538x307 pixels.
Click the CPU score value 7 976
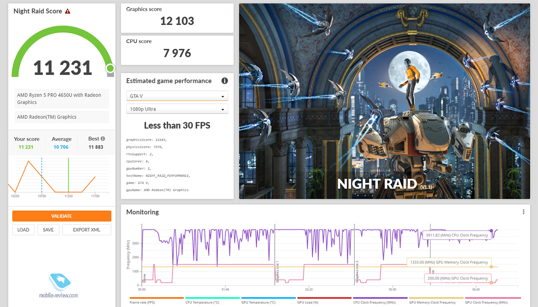pyautogui.click(x=177, y=53)
